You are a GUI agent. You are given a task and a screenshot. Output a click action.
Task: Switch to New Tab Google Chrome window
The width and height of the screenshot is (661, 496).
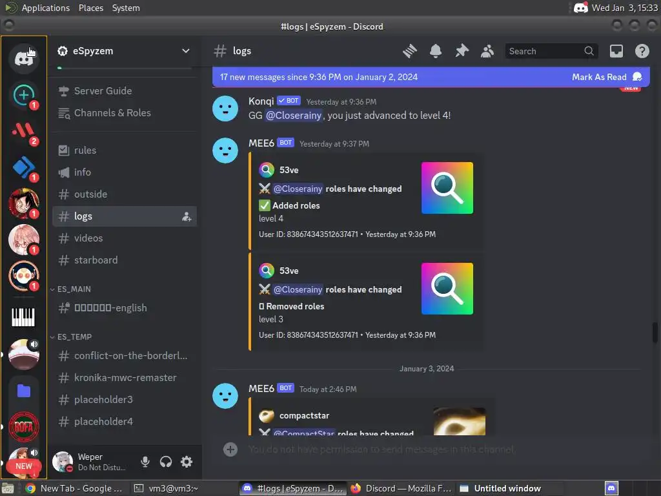coord(74,488)
